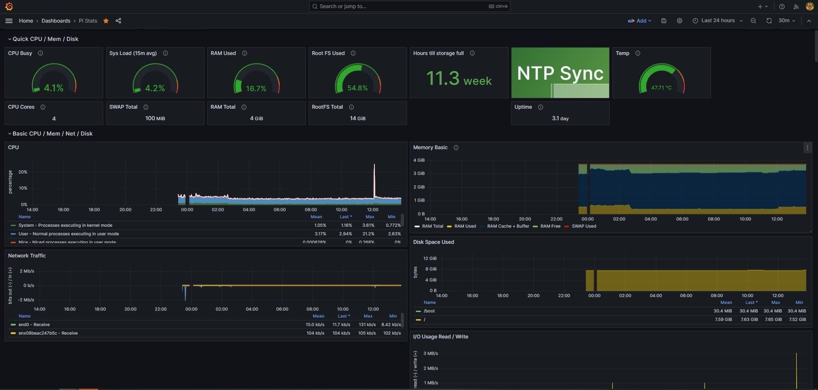Go to Dashboards in the breadcrumb
This screenshot has width=818, height=390.
tap(56, 21)
